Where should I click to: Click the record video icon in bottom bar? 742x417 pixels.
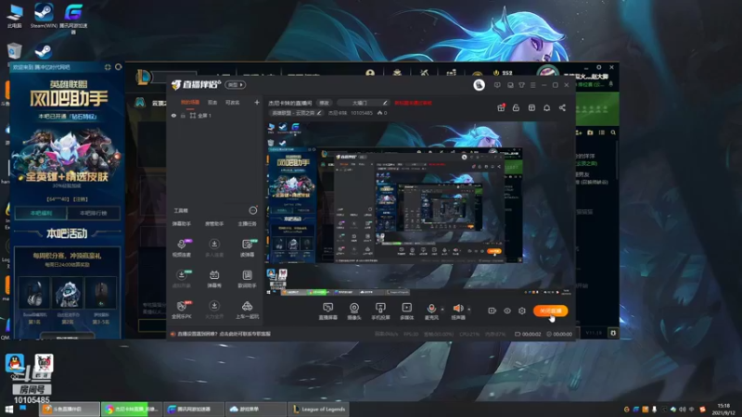493,310
